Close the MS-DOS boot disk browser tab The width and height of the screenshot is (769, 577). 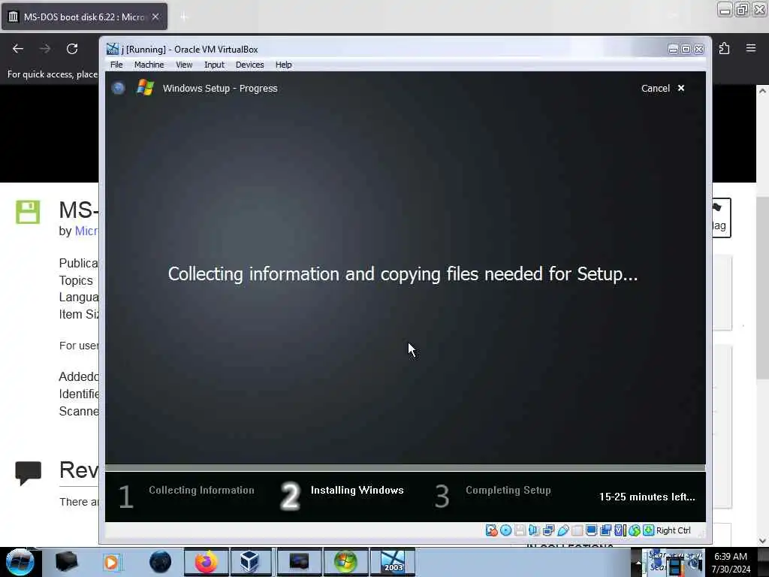pyautogui.click(x=155, y=17)
